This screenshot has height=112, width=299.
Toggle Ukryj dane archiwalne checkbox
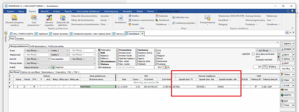click(278, 54)
